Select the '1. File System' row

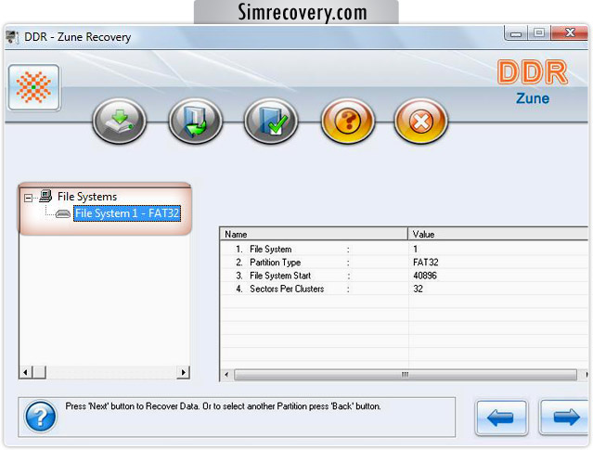404,250
